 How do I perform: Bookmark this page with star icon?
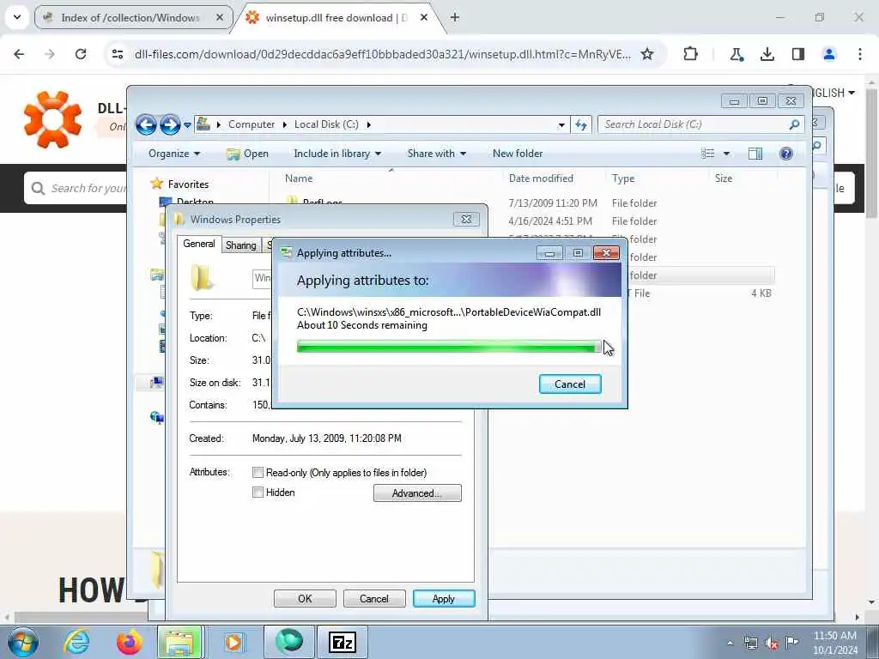click(647, 54)
